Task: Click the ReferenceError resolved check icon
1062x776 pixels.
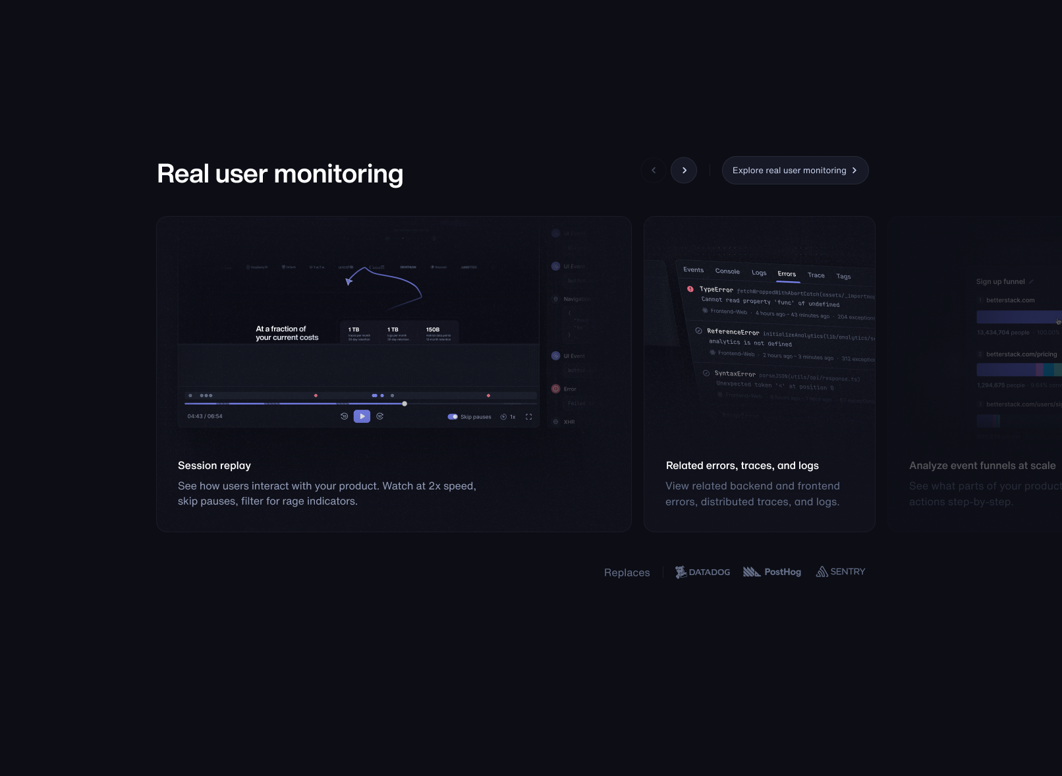Action: 698,331
